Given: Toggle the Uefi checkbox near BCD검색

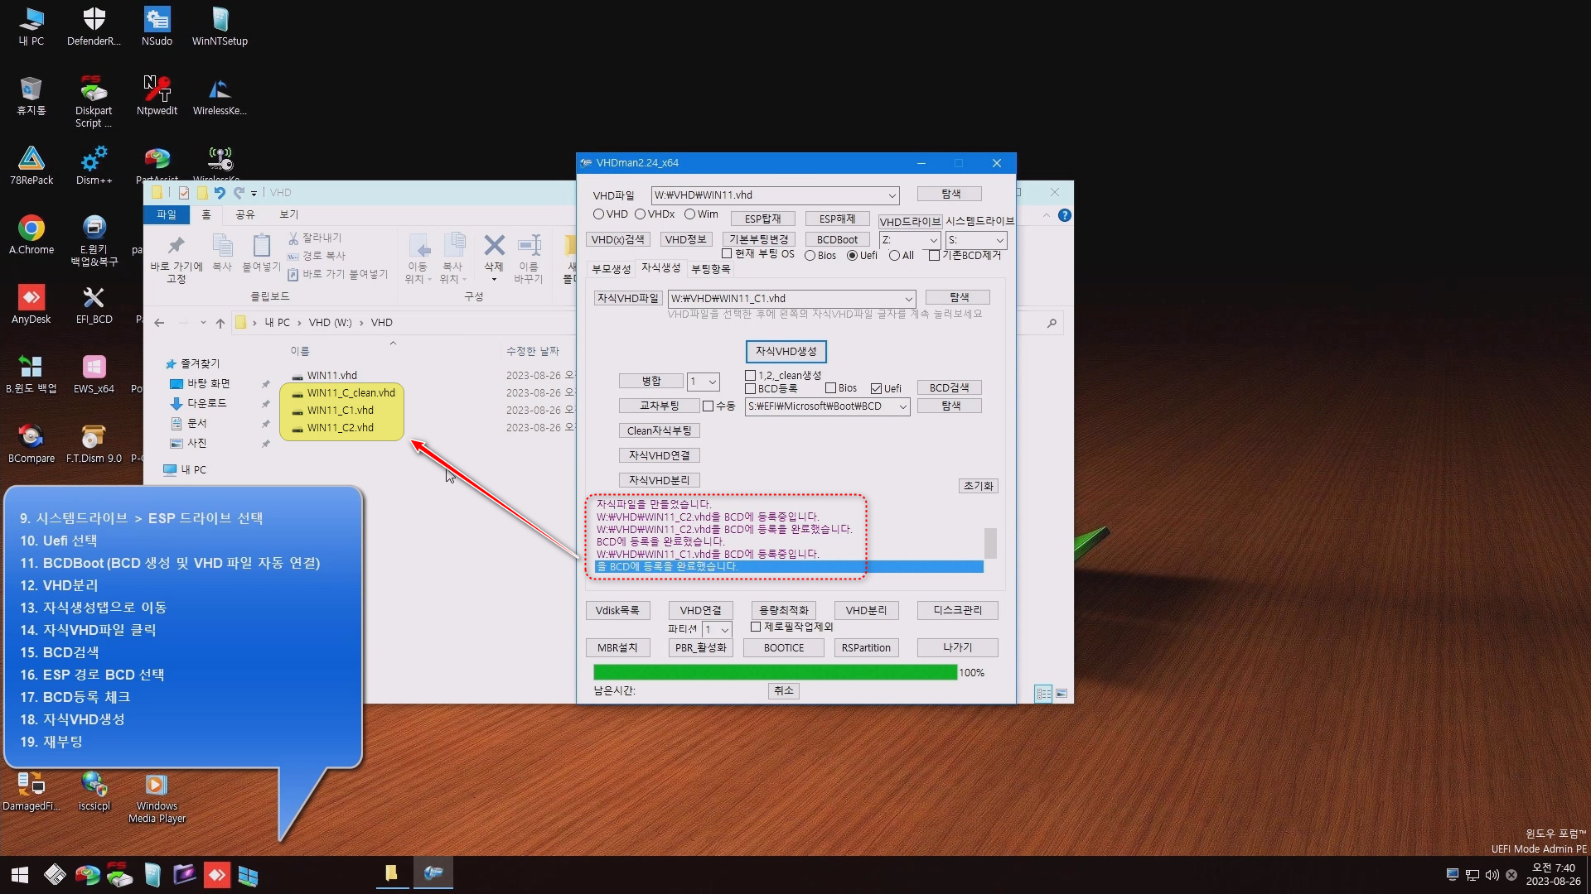Looking at the screenshot, I should coord(876,388).
